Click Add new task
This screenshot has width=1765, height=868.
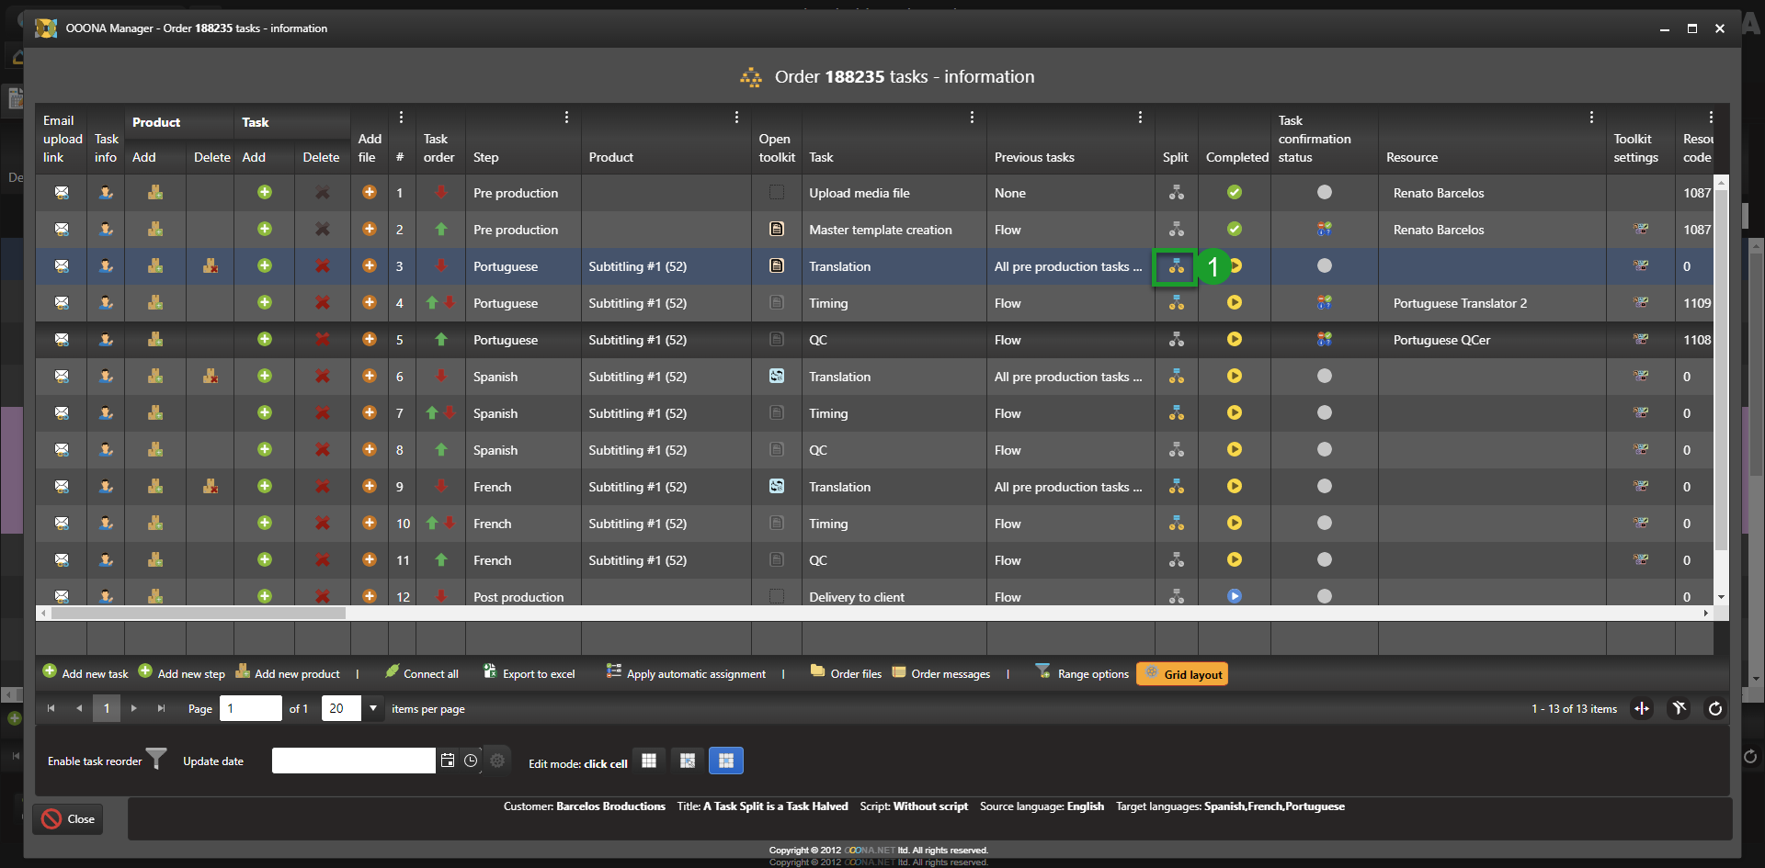85,674
